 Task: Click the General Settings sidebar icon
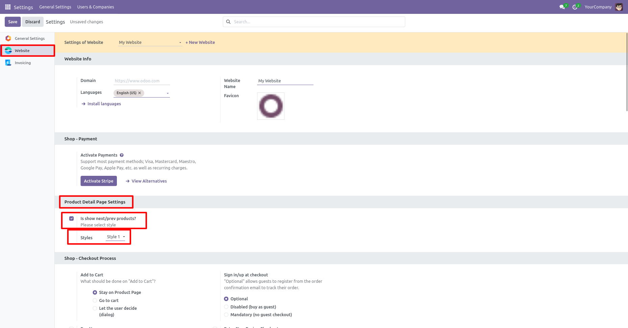click(x=8, y=38)
